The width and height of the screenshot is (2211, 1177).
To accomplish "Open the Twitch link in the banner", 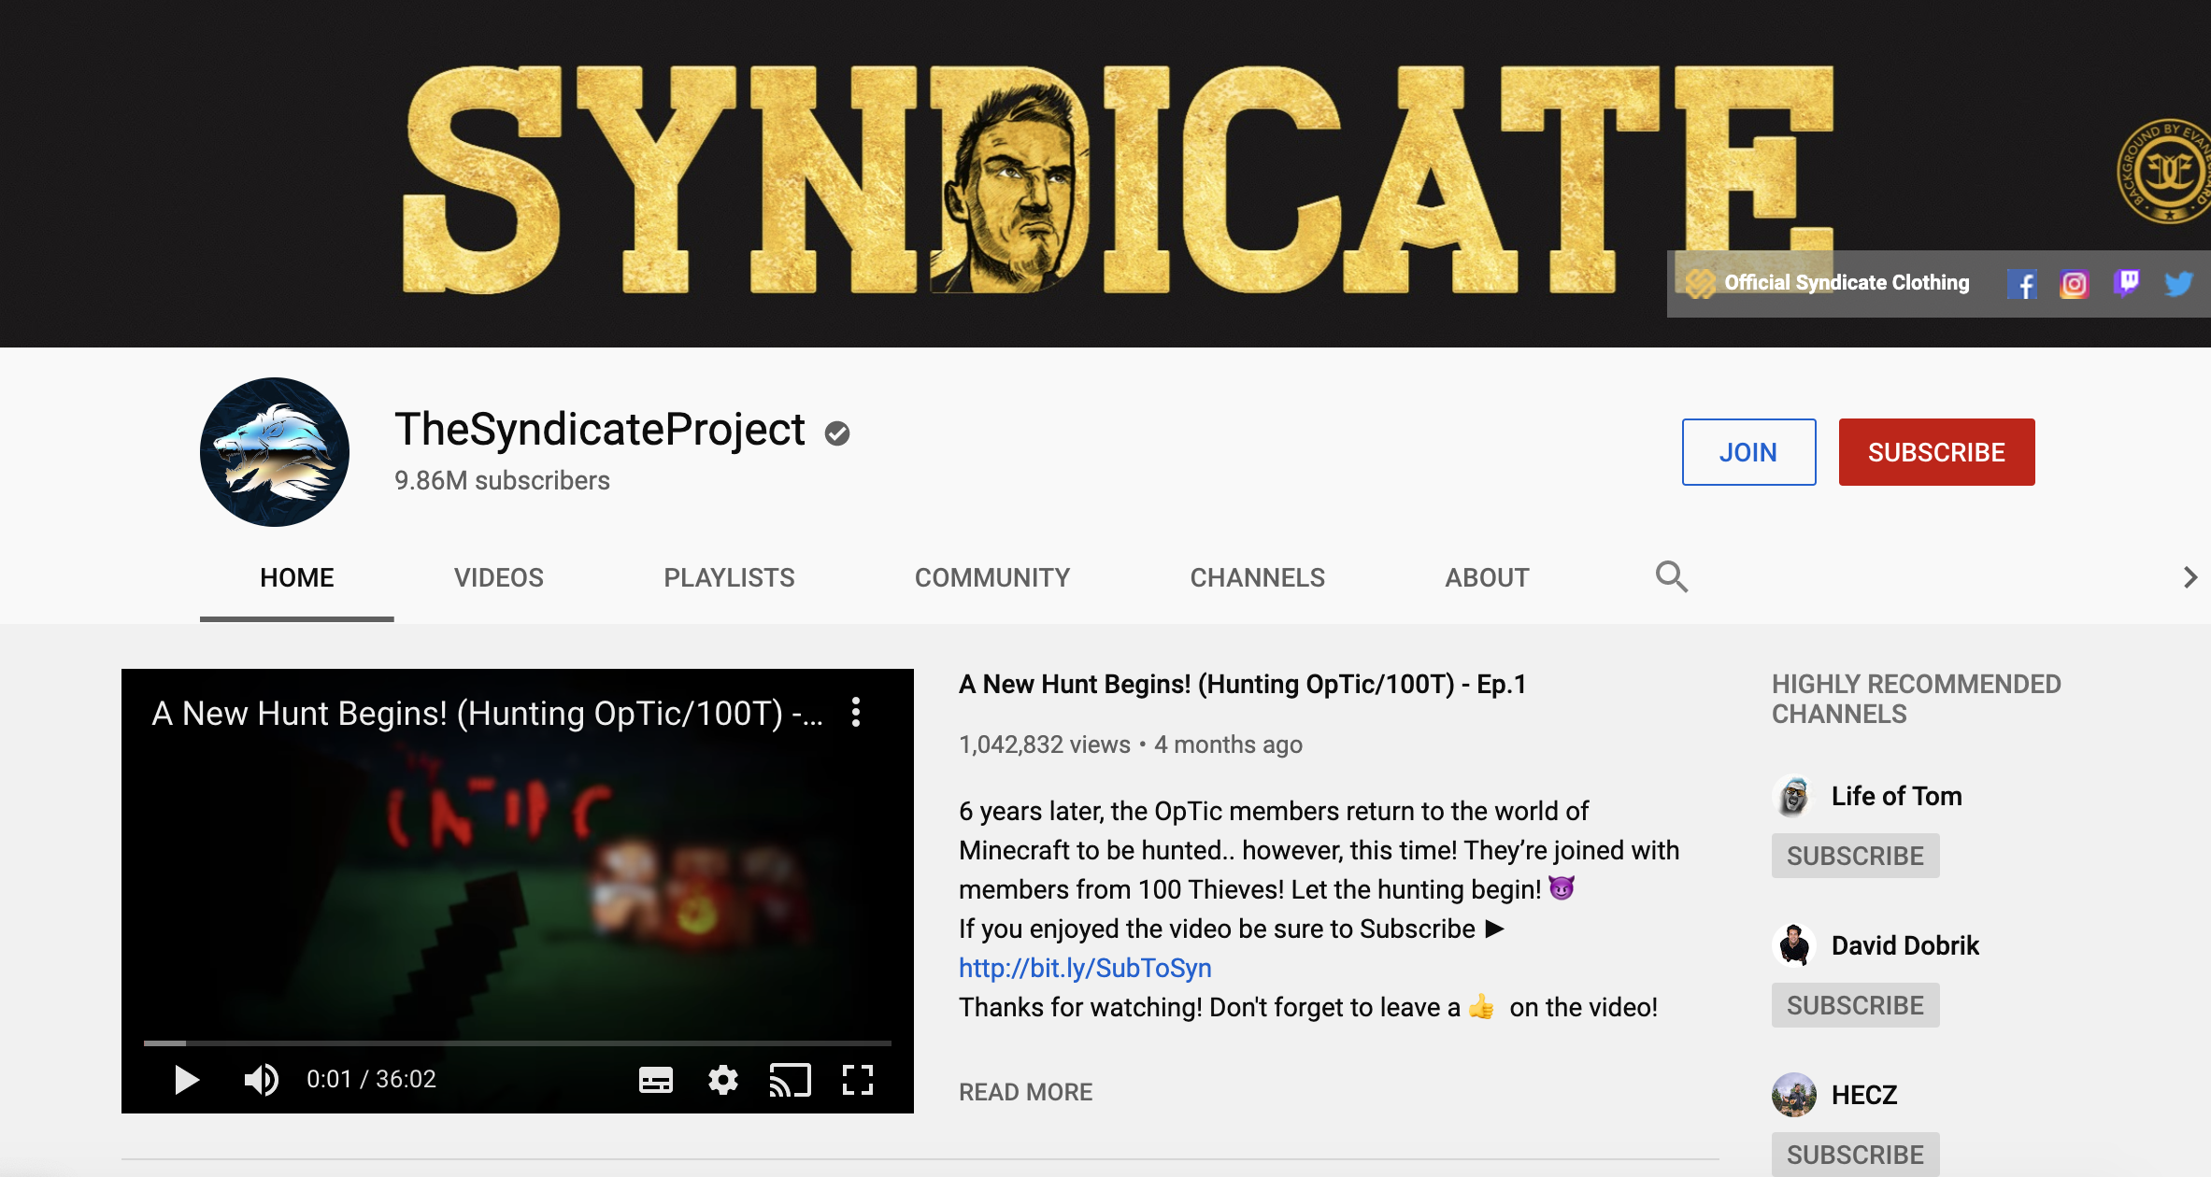I will (x=2127, y=283).
